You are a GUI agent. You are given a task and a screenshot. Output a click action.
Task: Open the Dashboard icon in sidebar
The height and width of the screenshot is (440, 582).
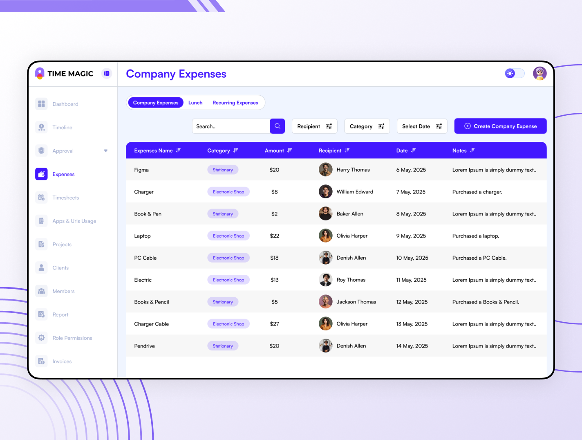[41, 104]
